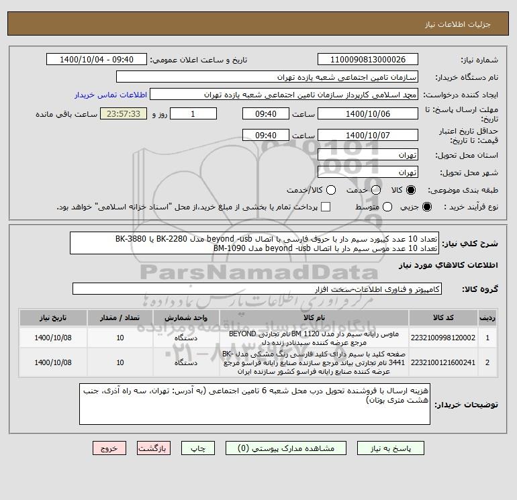Click the need date in row 1
This screenshot has width=517, height=500.
click(53, 338)
